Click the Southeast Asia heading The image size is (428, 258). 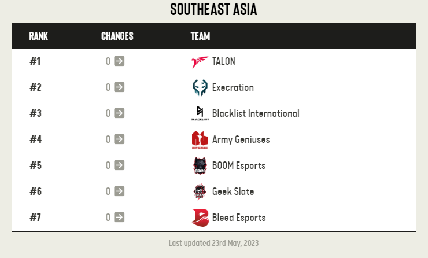tap(214, 9)
